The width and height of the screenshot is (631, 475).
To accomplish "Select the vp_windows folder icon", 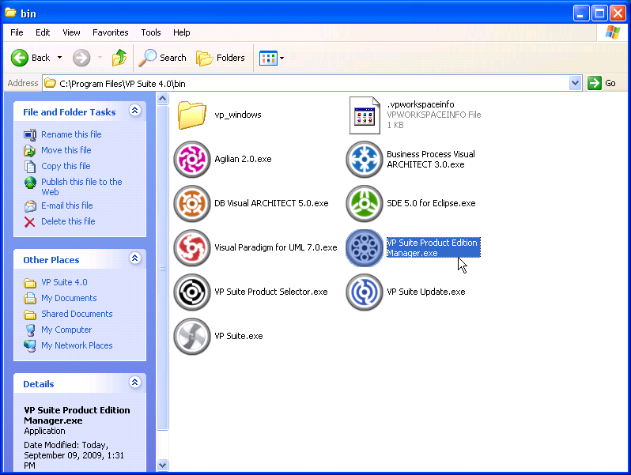I will pyautogui.click(x=192, y=115).
